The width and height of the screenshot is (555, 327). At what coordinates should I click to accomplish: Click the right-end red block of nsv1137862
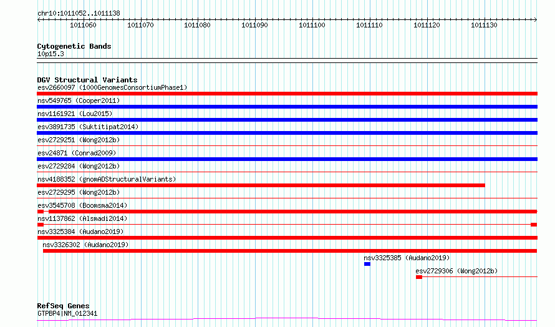534,225
